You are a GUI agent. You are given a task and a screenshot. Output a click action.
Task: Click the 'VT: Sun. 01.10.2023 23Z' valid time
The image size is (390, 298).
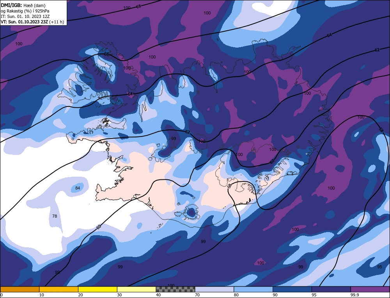(25, 22)
